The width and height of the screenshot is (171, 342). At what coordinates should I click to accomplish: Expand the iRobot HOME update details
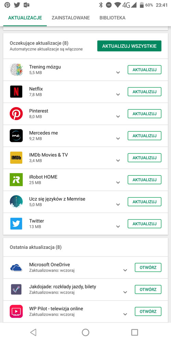coord(118,182)
